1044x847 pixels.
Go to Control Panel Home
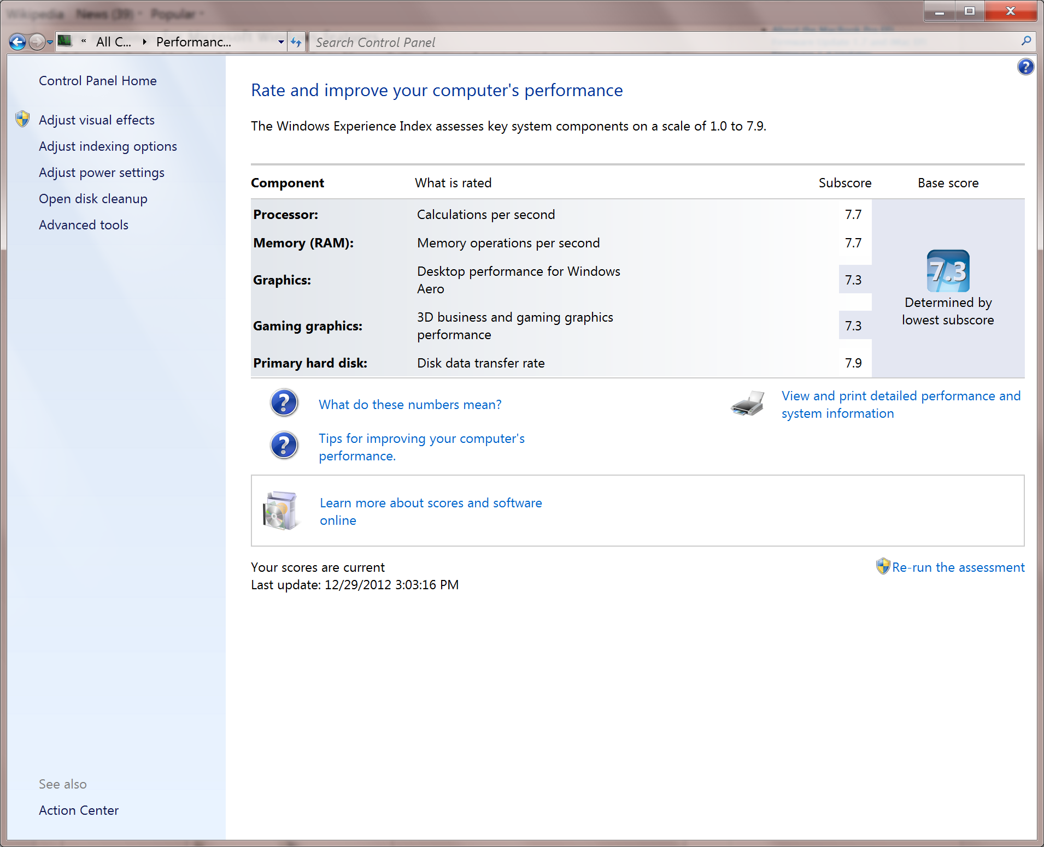pos(98,81)
